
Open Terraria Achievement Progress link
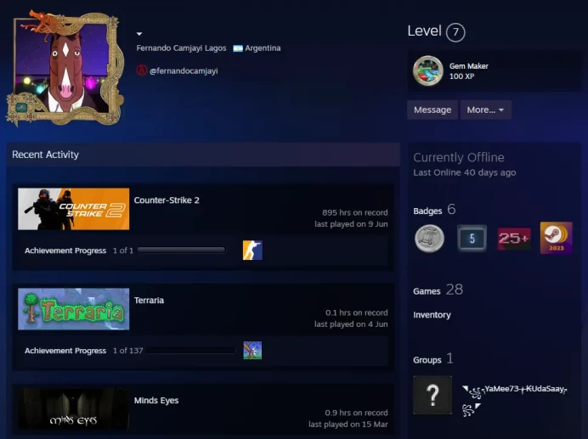coord(65,351)
